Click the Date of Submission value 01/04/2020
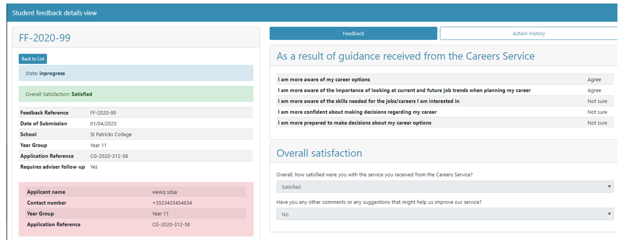627x246 pixels. [x=104, y=124]
